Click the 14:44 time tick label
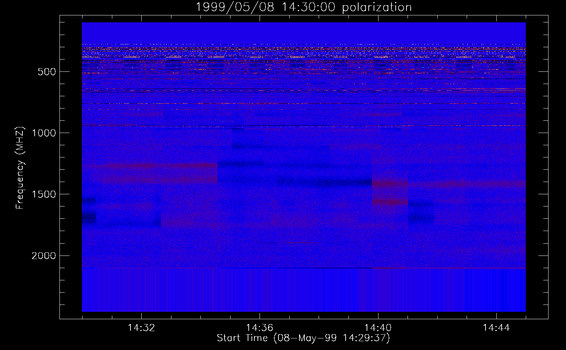Screen dimensions: 566x350 [x=496, y=328]
